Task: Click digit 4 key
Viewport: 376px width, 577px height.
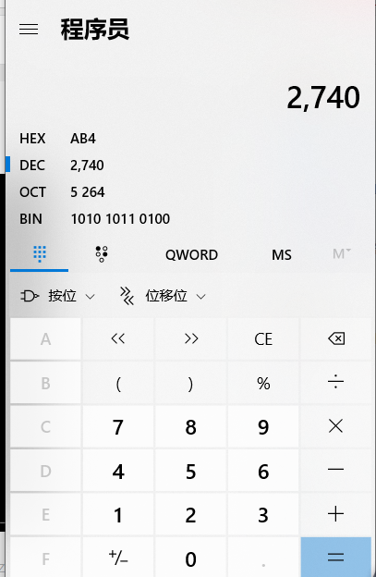Action: [118, 471]
